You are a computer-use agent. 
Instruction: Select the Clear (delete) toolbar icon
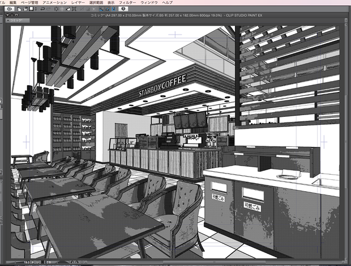pyautogui.click(x=56, y=9)
